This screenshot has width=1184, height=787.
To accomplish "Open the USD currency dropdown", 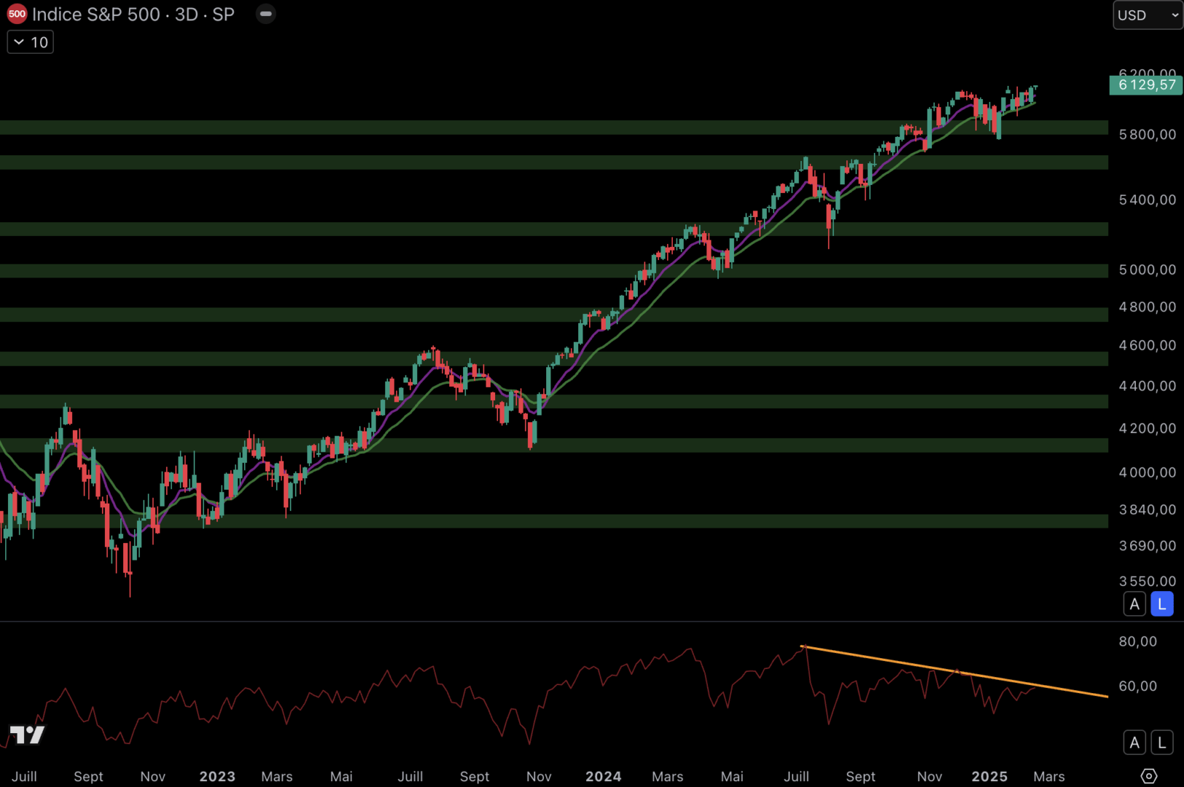I will pos(1148,15).
